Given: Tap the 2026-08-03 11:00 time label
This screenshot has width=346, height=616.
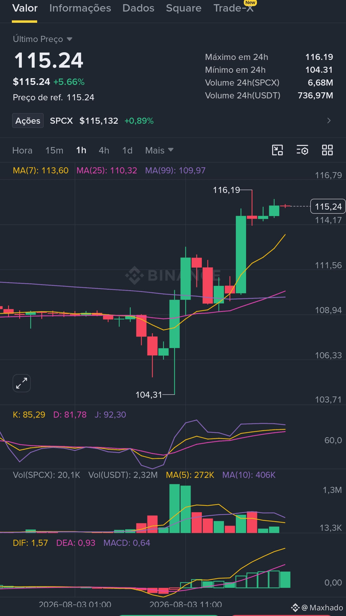Looking at the screenshot, I should 185,604.
